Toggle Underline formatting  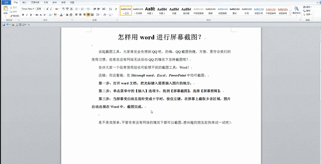[x=31, y=15]
